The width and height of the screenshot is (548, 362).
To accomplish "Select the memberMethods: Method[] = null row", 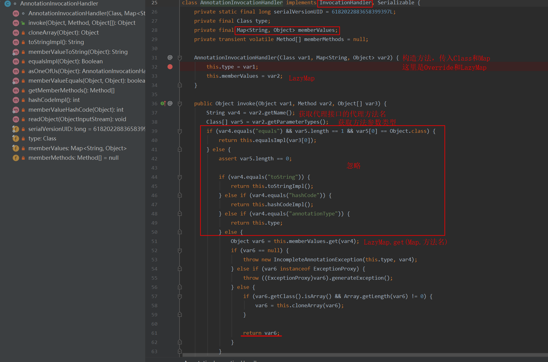I will click(73, 158).
